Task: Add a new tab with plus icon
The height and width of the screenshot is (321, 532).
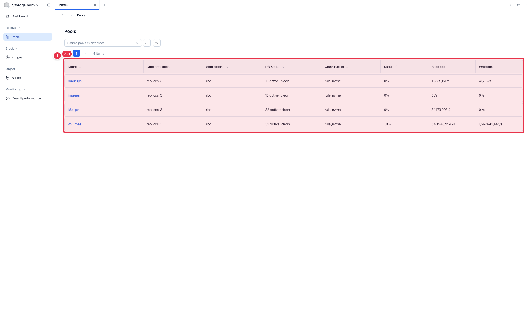Action: [x=105, y=5]
